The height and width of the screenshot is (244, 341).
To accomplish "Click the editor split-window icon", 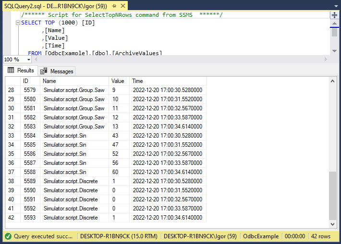I will [334, 15].
